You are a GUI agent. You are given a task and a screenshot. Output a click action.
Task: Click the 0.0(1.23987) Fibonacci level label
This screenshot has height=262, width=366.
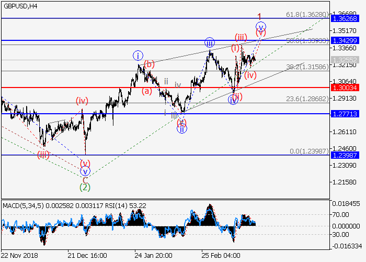309,151
